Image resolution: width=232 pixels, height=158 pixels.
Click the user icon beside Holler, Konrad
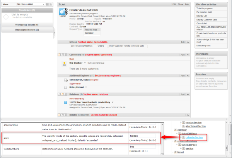click(66, 87)
